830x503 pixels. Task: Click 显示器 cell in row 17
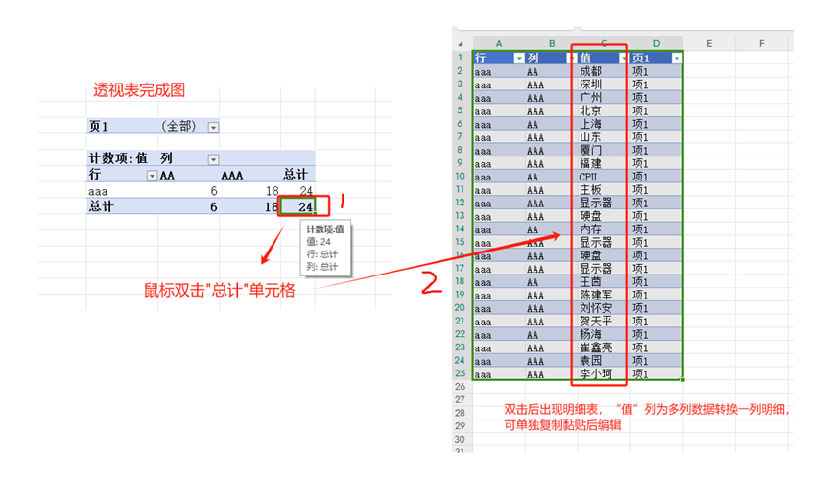click(604, 269)
